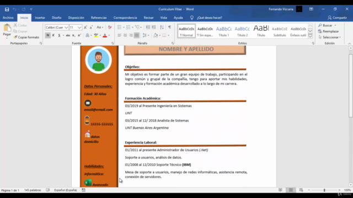
Task: Toggle justified alignment
Action: [x=137, y=35]
